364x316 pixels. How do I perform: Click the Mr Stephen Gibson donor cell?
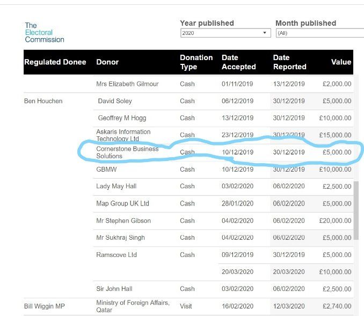click(123, 221)
